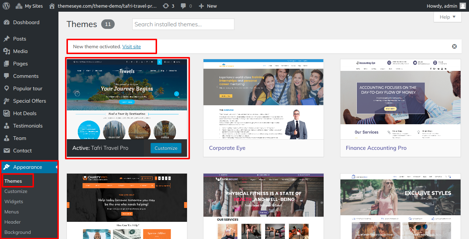This screenshot has width=469, height=239.
Task: Click the Search installed themes field
Action: [x=183, y=24]
